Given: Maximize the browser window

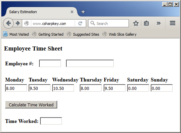Looking at the screenshot, I should tap(170, 4).
